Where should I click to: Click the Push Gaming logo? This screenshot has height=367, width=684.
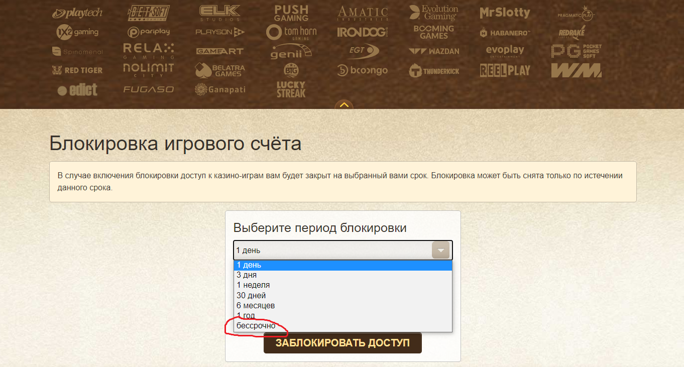291,13
